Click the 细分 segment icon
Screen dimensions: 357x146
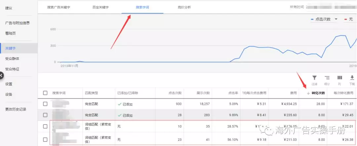[x=327, y=78]
